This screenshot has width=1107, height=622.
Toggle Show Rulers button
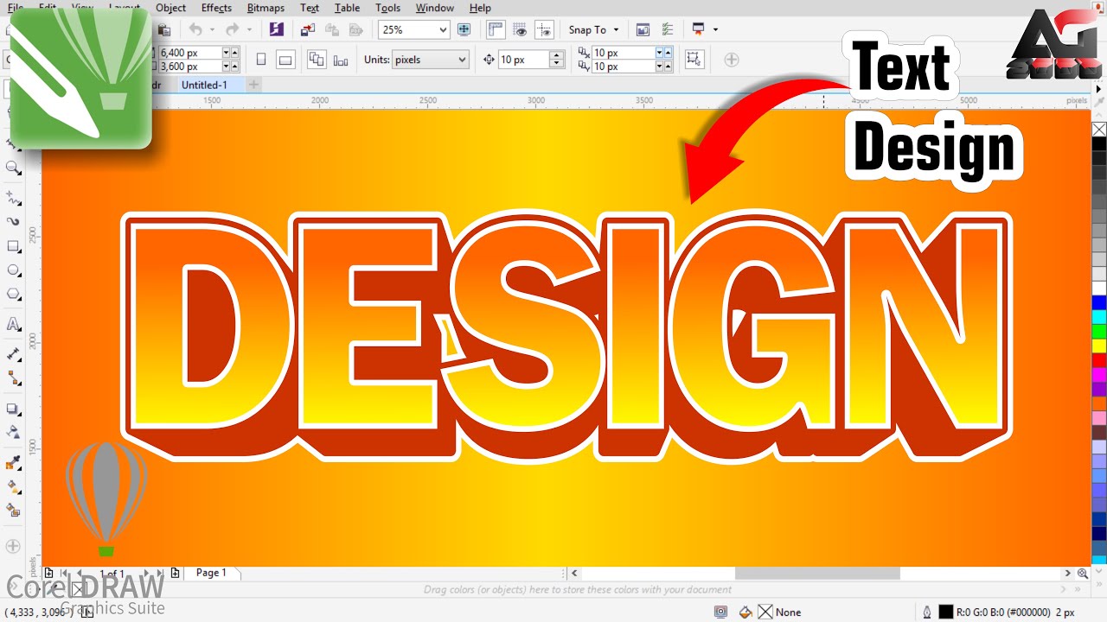click(x=496, y=29)
